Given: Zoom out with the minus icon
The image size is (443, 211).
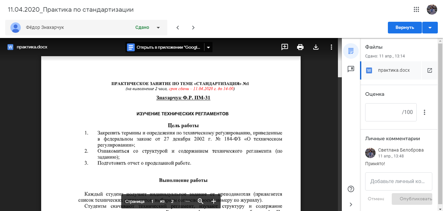Looking at the screenshot, I should (188, 201).
